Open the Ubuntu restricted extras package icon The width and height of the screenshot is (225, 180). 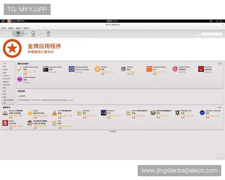[128, 113]
